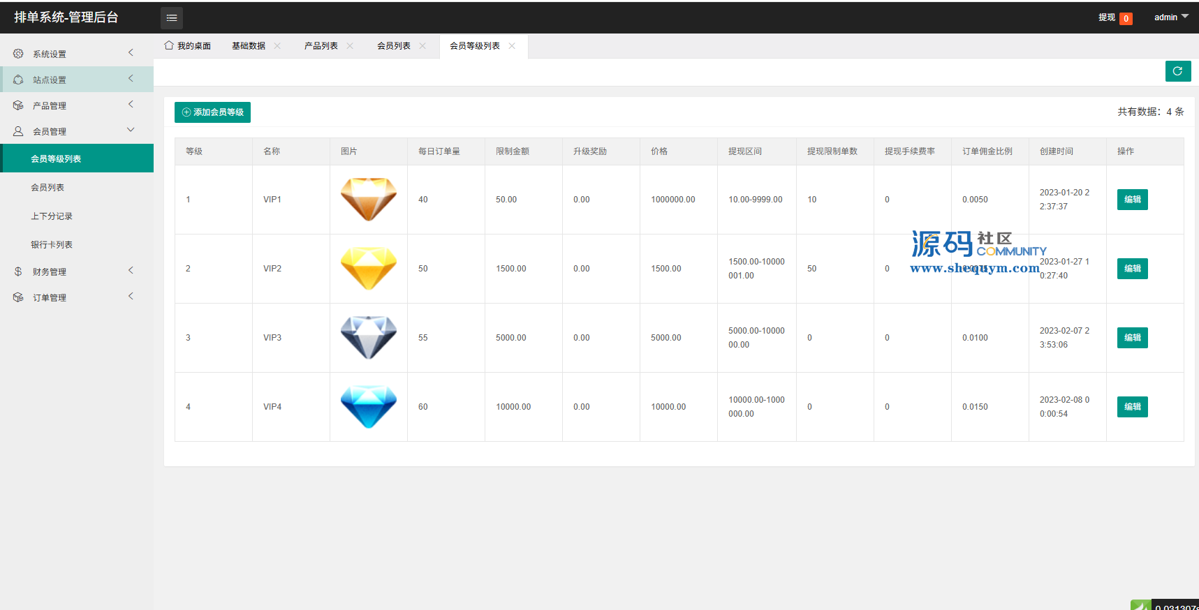Screen dimensions: 1199x610
Task: Click the 系统设置 gear icon
Action: [18, 54]
